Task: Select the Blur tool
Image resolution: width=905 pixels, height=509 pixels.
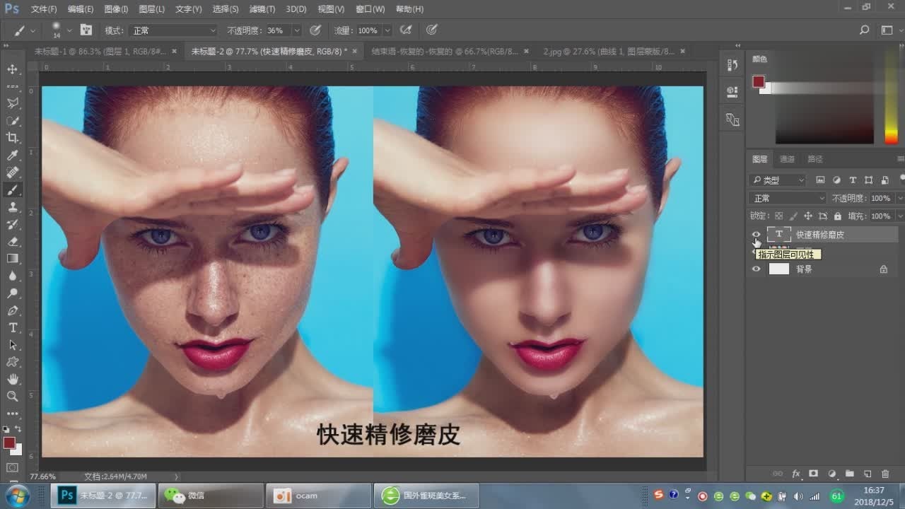Action: click(x=13, y=276)
